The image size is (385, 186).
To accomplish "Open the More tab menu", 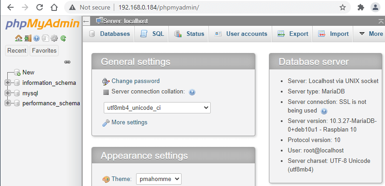I will 371,34.
